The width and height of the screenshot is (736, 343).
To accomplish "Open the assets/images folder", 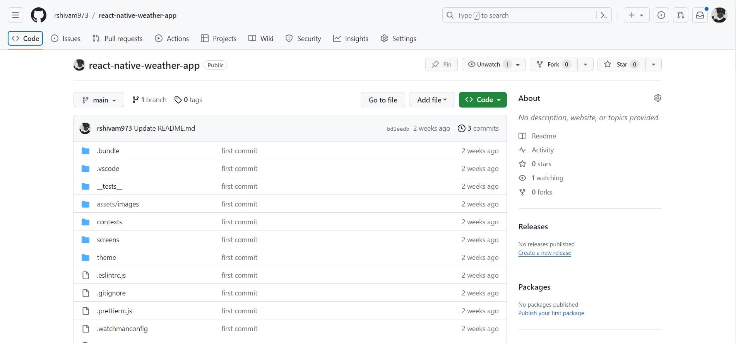I will pos(118,204).
